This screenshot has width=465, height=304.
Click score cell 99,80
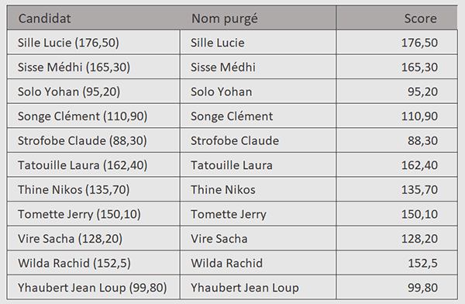(x=397, y=288)
